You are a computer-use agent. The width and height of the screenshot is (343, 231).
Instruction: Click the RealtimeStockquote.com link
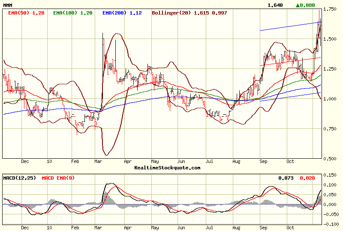pyautogui.click(x=167, y=168)
